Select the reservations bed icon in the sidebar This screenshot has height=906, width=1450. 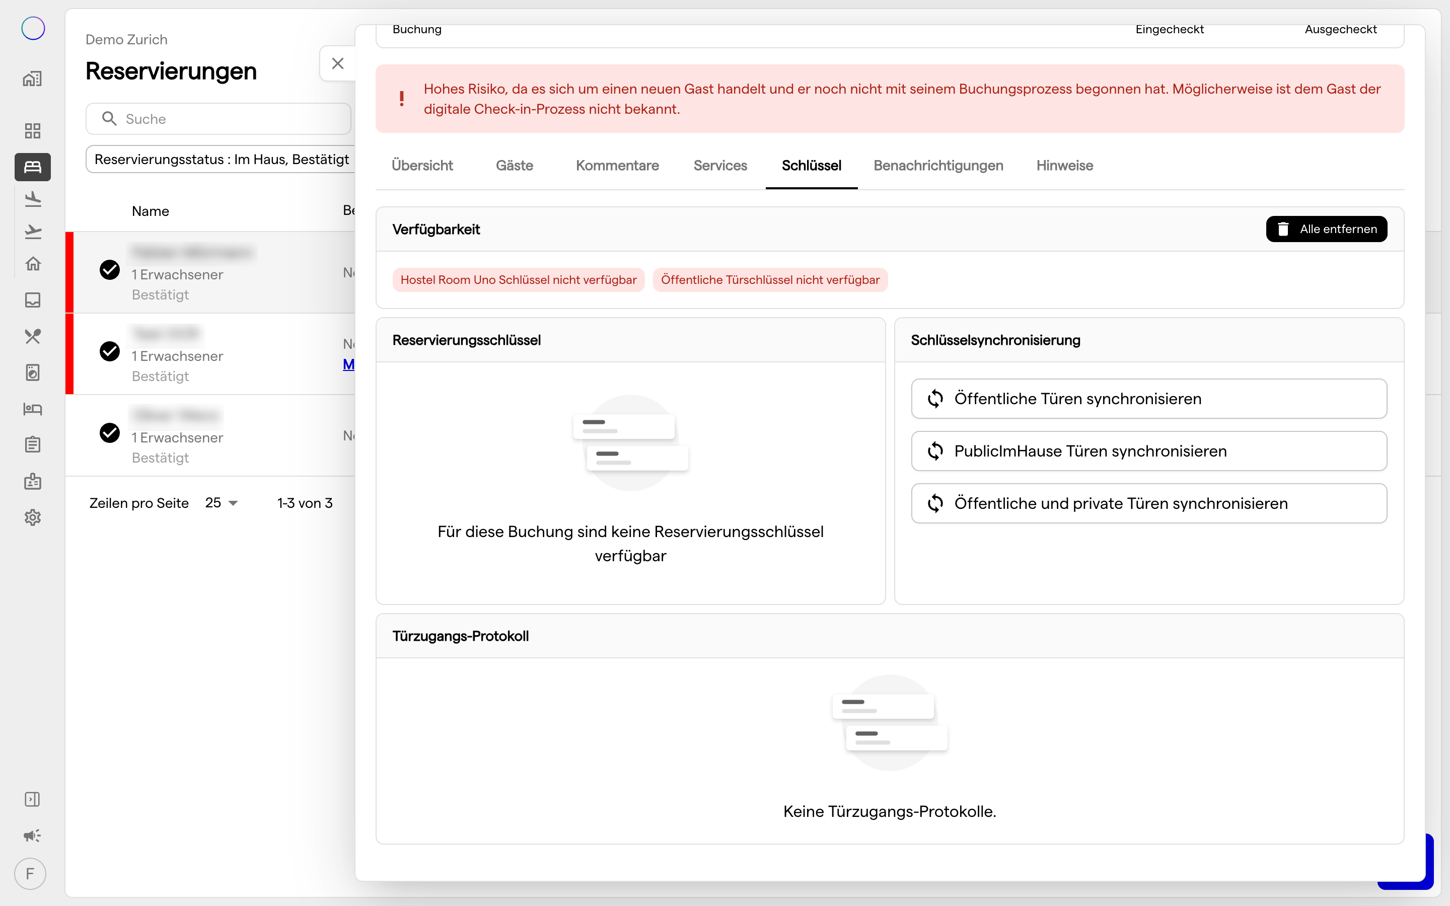tap(32, 167)
